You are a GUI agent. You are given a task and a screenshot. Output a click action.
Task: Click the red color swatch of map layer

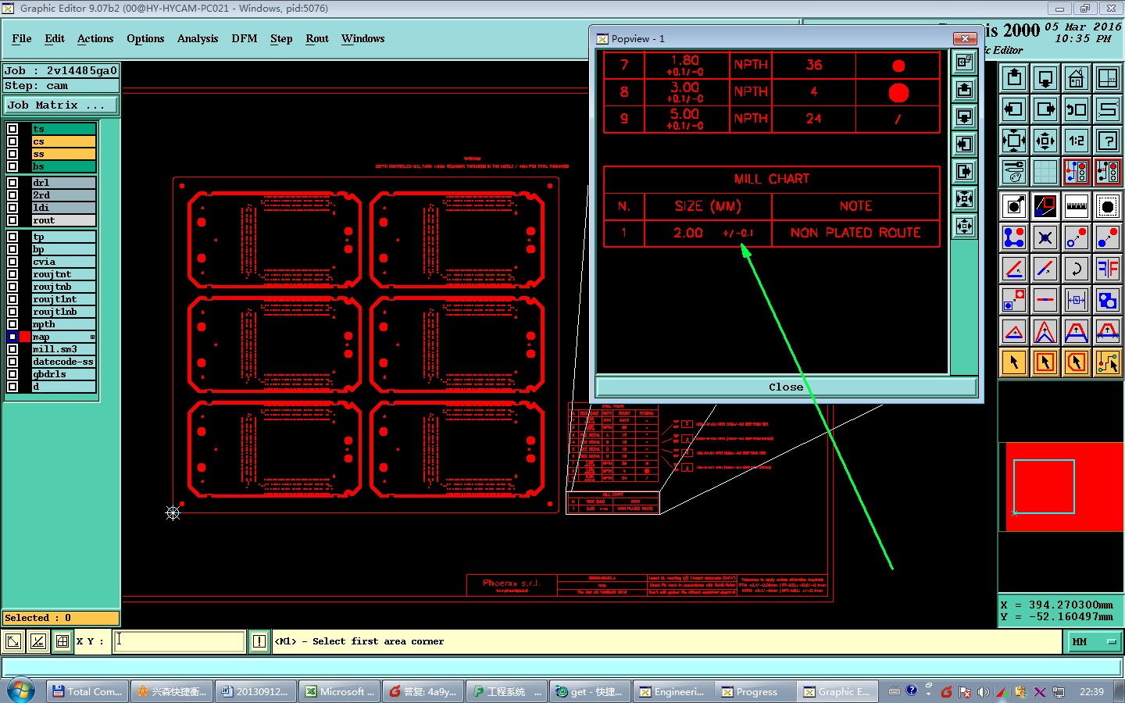pos(25,337)
